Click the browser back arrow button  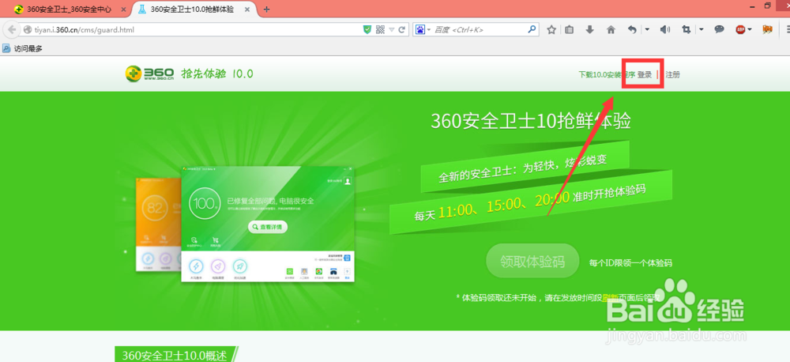(10, 30)
